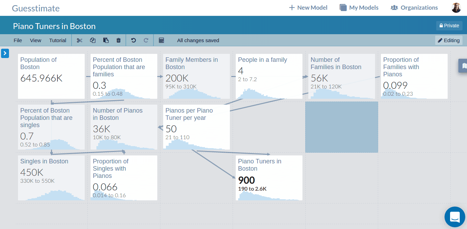
Task: Click the redo arrow icon
Action: click(146, 40)
